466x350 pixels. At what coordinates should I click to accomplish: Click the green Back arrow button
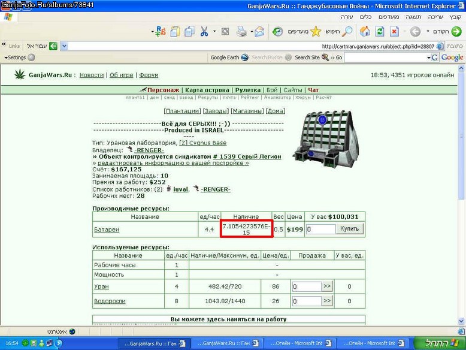click(456, 32)
